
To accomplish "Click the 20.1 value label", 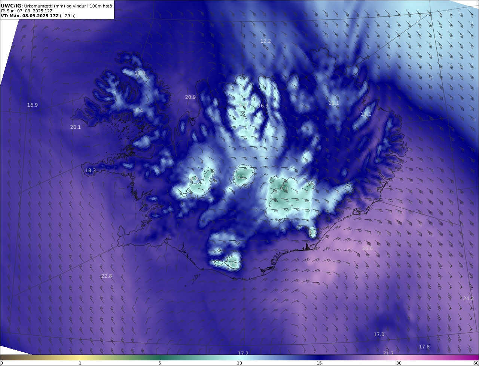I will [x=75, y=127].
